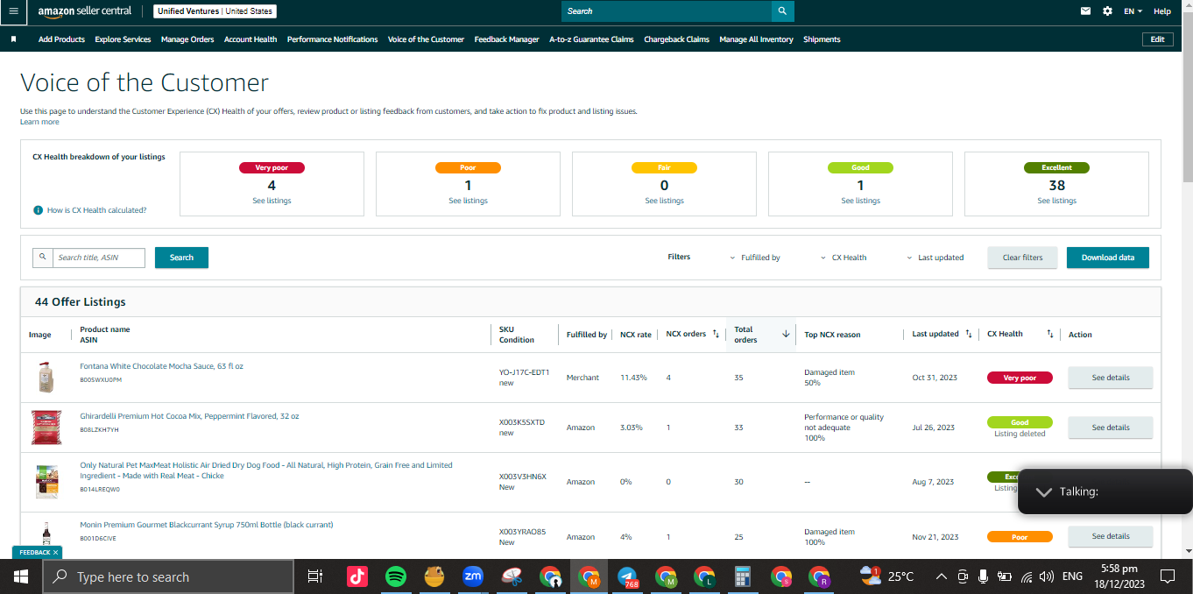This screenshot has height=594, width=1193.
Task: Close the Feedback tab with X
Action: click(x=55, y=553)
